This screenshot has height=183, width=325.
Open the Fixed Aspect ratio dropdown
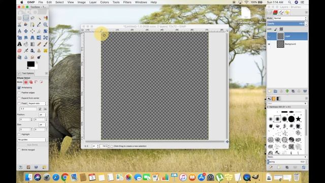pos(38,103)
